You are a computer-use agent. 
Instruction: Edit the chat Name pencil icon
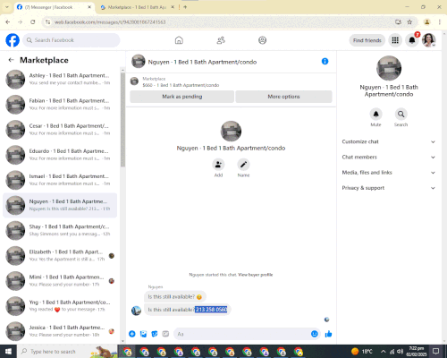243,165
